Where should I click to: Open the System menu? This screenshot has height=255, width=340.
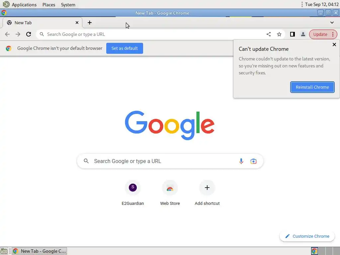coord(68,5)
